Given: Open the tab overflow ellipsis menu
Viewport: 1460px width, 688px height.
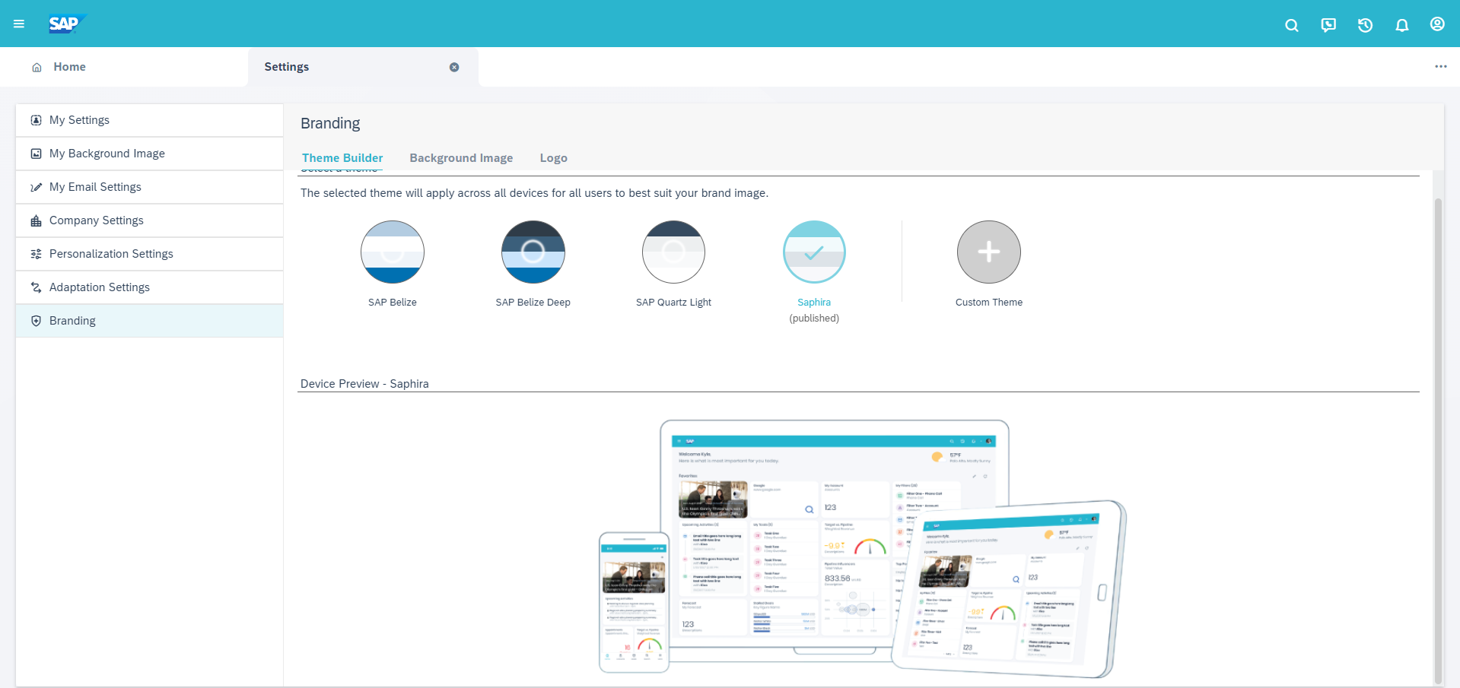Looking at the screenshot, I should pyautogui.click(x=1440, y=67).
